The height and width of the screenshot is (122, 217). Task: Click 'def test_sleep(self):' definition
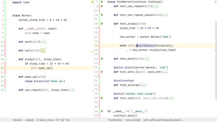coord(130,24)
